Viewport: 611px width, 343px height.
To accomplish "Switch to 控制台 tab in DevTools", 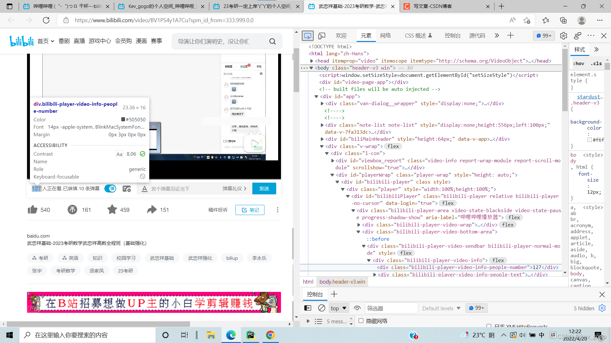I will (x=453, y=36).
